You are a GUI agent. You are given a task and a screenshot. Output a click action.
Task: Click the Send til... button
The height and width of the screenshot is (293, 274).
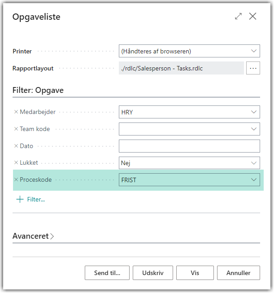(107, 273)
